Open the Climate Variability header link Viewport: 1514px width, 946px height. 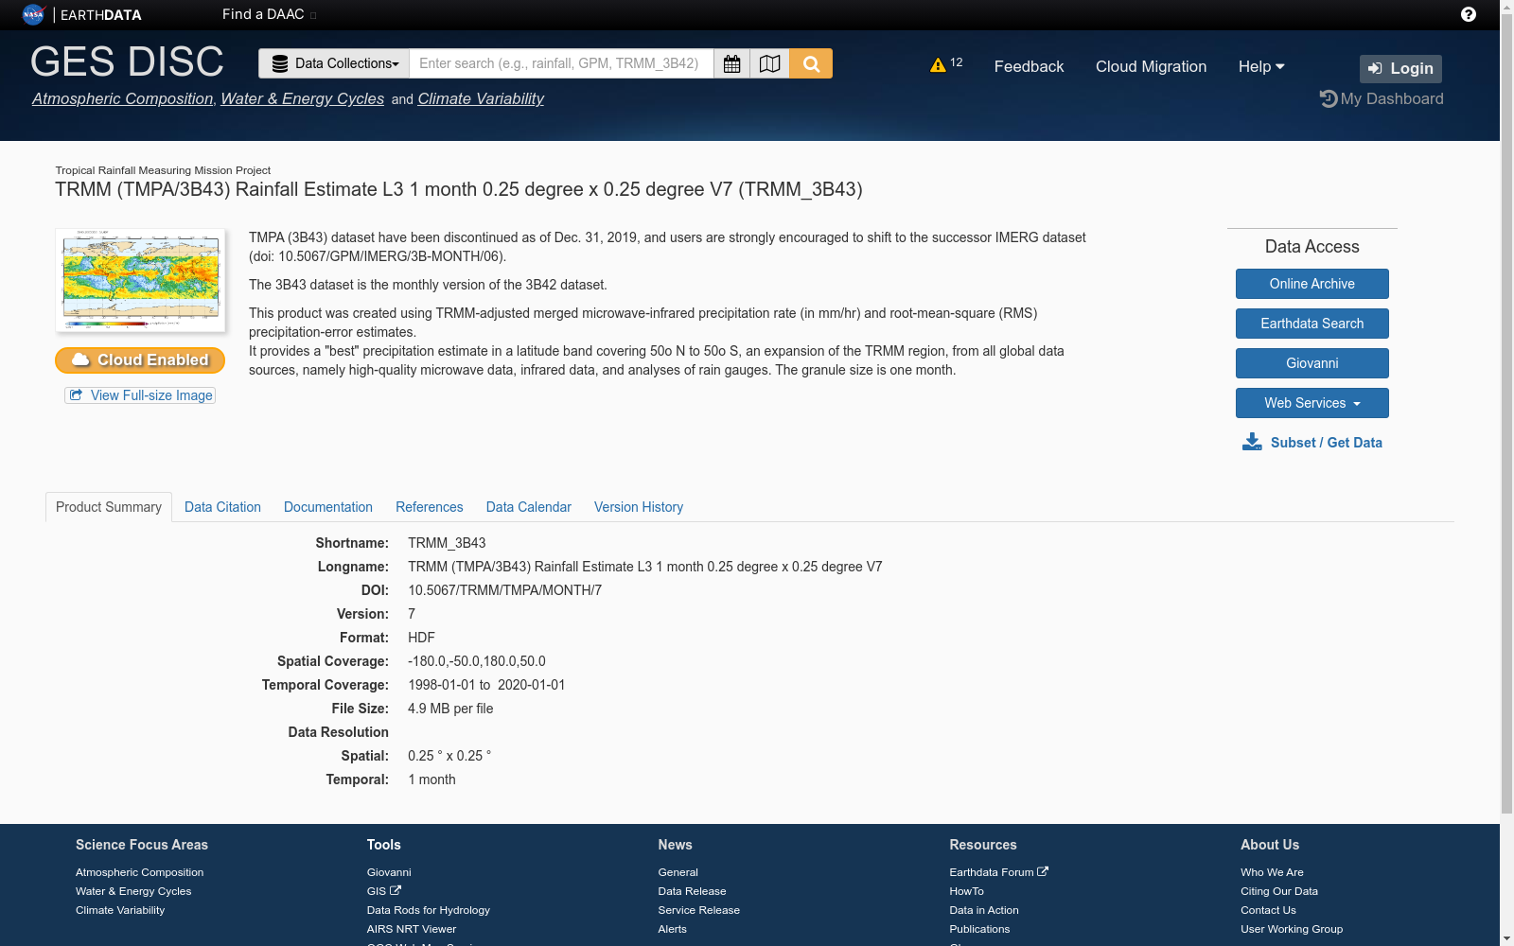tap(481, 98)
